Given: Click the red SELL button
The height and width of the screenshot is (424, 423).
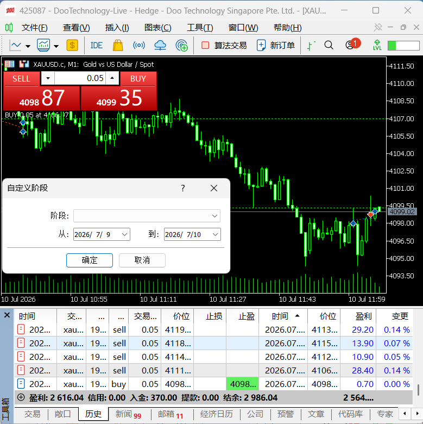Looking at the screenshot, I should point(21,79).
